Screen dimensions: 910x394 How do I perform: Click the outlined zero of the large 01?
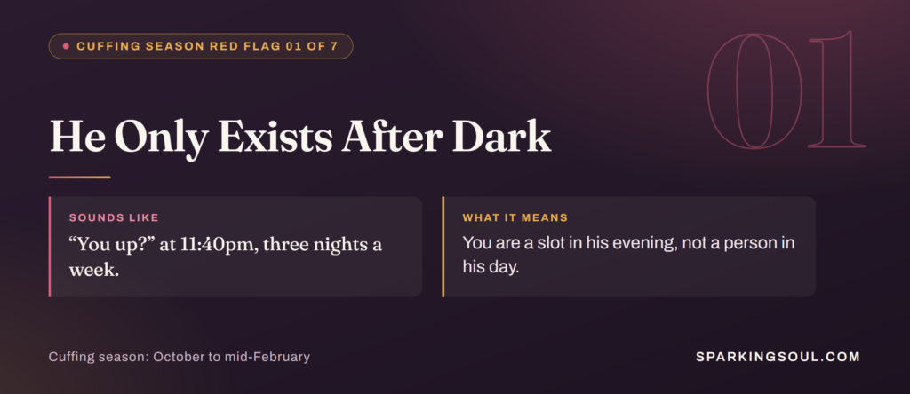(754, 91)
